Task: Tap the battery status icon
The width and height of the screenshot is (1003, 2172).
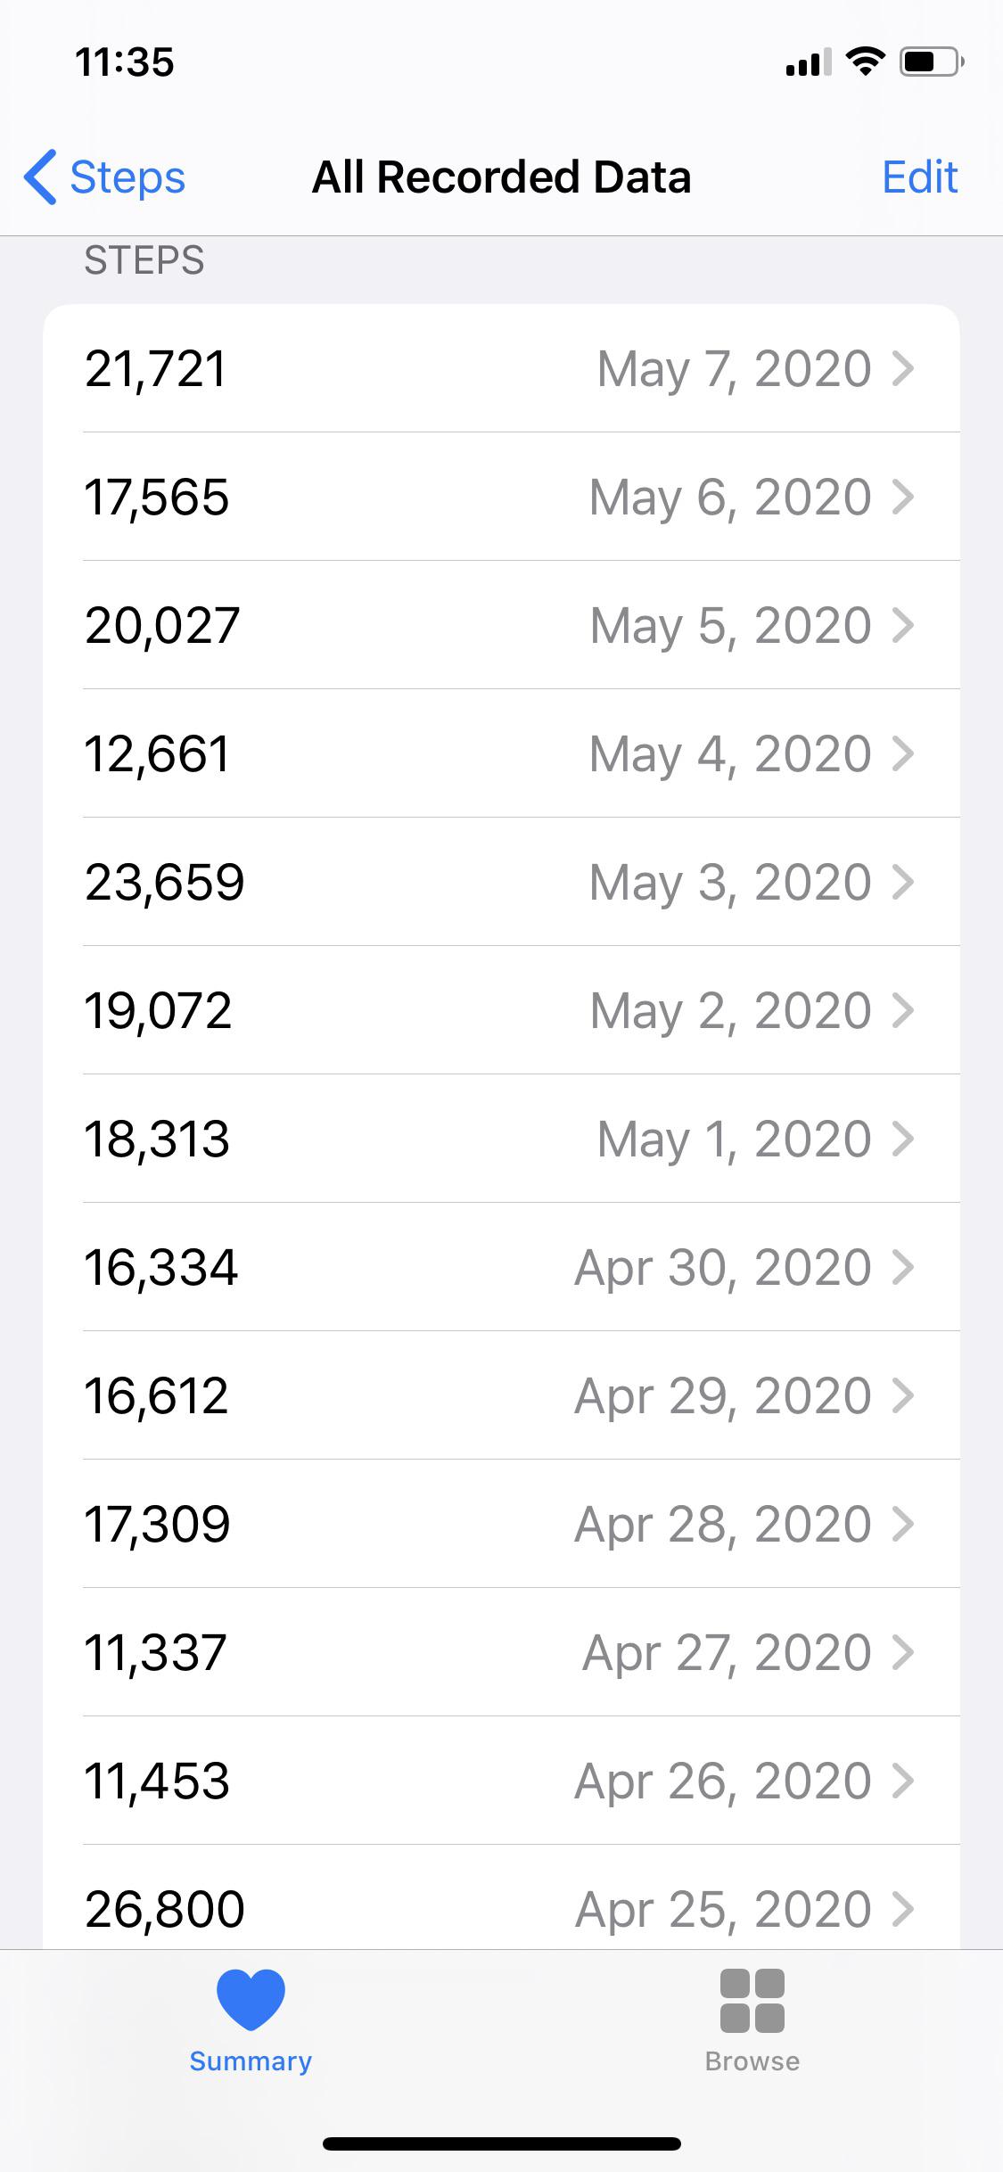Action: pyautogui.click(x=931, y=62)
